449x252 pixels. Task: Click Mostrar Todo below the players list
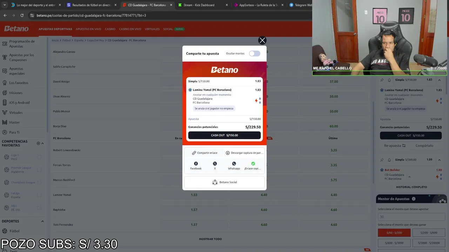[210, 239]
